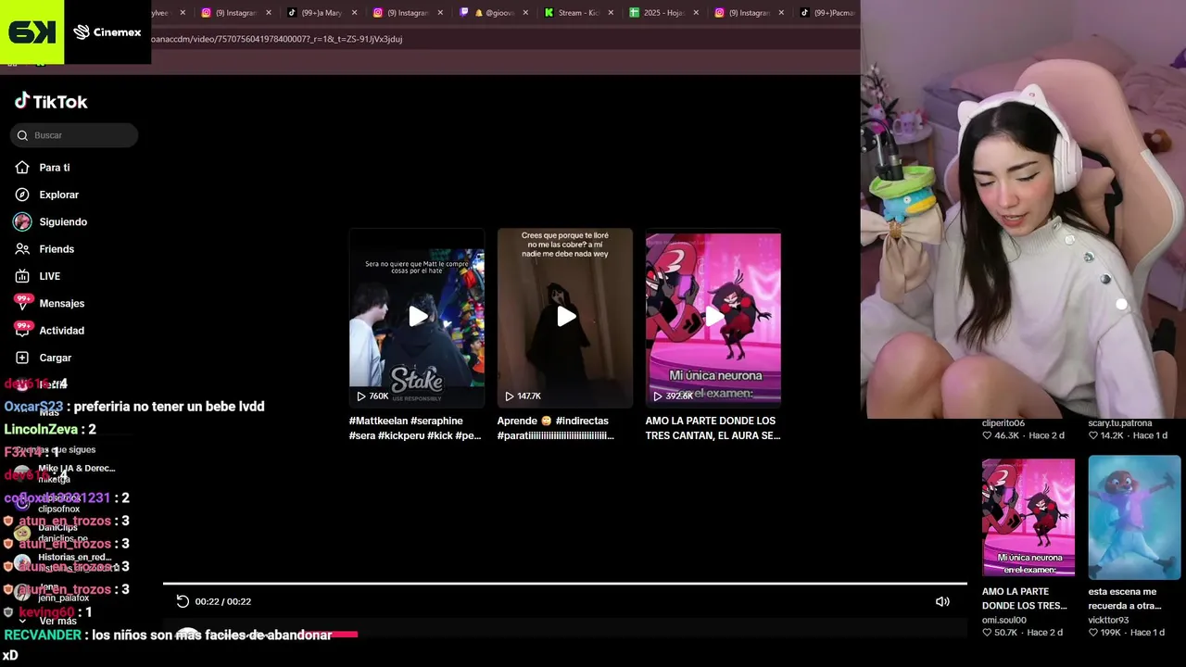
Task: Open the esta escena me recuerda thumbnail
Action: (1134, 517)
